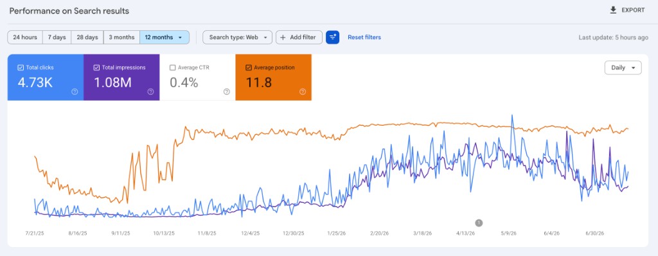
Task: Open help icon on Total clicks card
Action: tap(75, 92)
